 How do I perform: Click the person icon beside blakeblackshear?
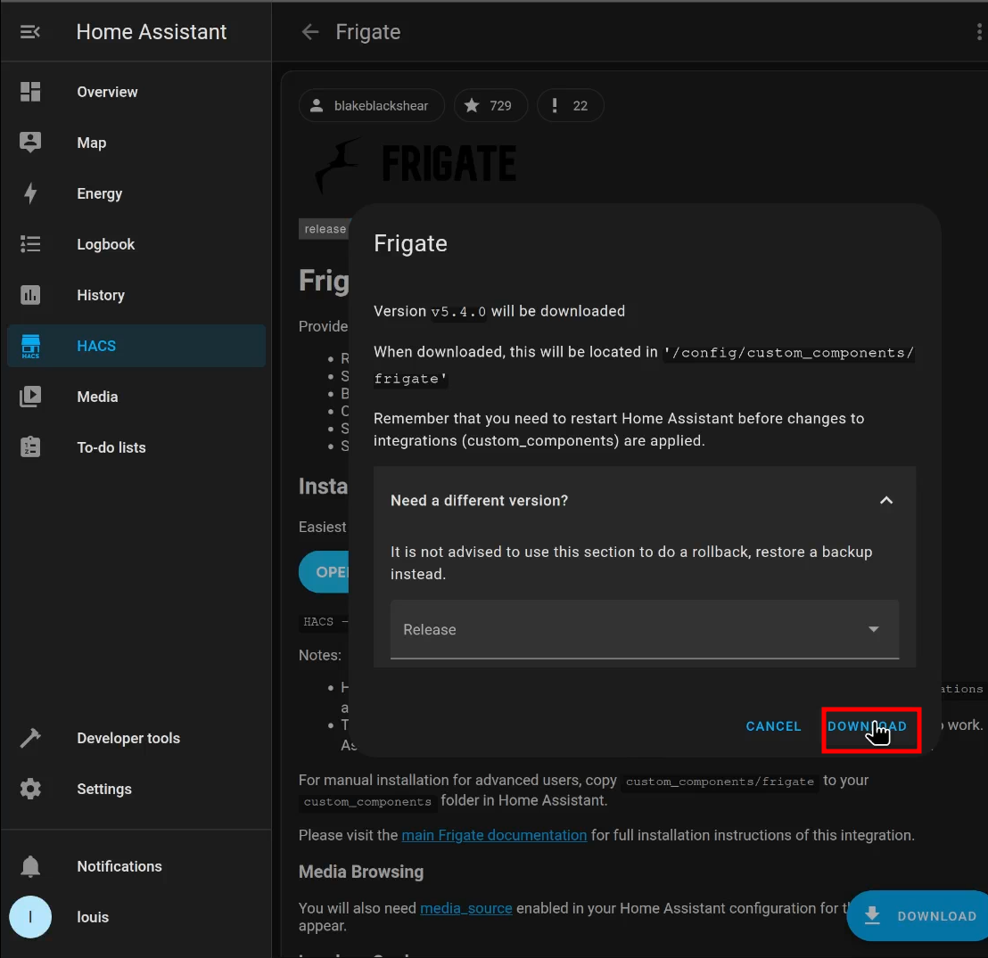(x=317, y=106)
